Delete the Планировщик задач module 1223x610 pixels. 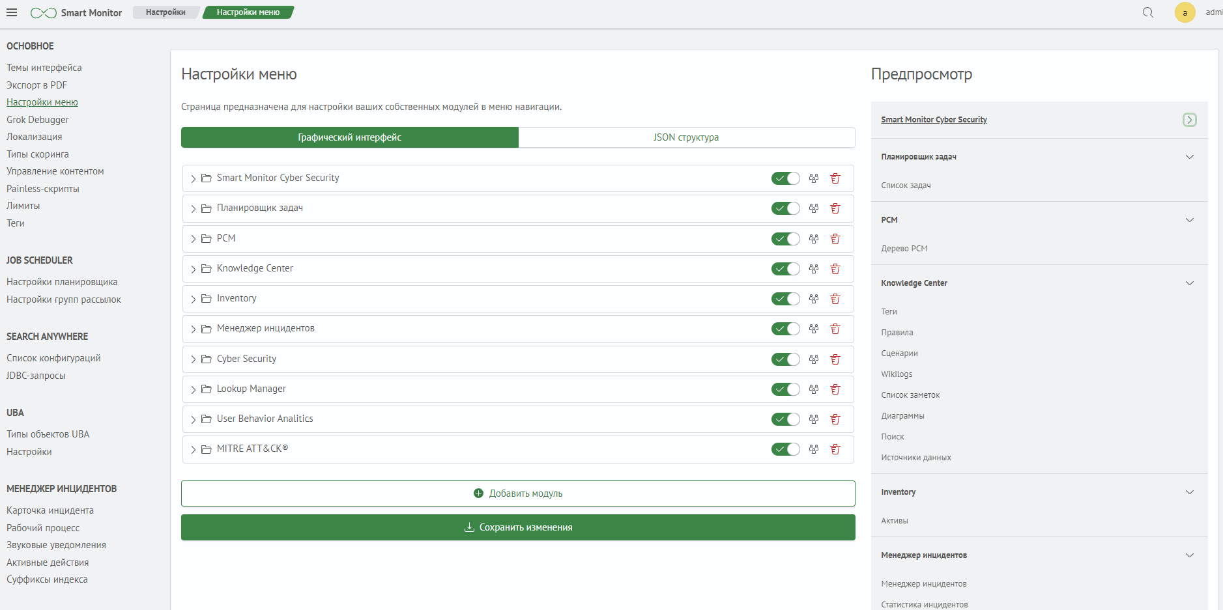pos(835,208)
